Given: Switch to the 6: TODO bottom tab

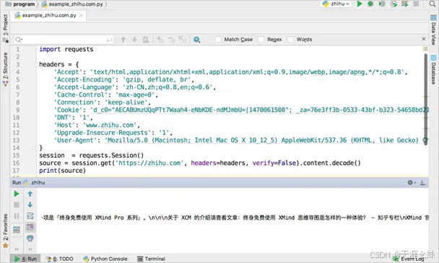Looking at the screenshot, I should click(59, 259).
